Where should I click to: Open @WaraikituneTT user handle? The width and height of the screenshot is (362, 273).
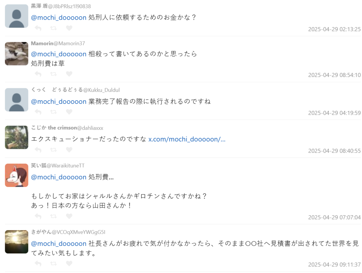(x=65, y=165)
